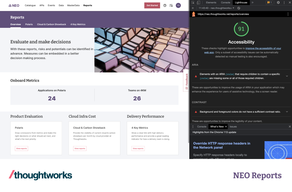Open the MasterData menu item
The image size is (292, 192).
point(73,5)
